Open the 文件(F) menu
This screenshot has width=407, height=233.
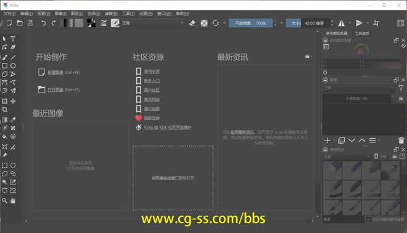(9, 14)
